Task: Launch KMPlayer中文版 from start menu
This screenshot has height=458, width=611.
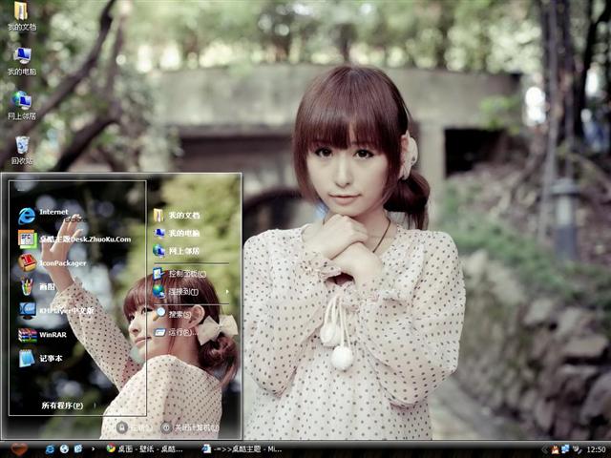Action: coord(55,310)
